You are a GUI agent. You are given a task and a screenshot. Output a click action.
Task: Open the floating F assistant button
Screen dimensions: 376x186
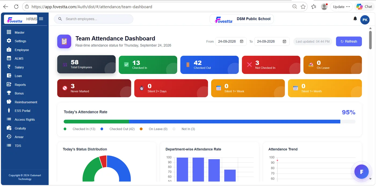tap(361, 172)
